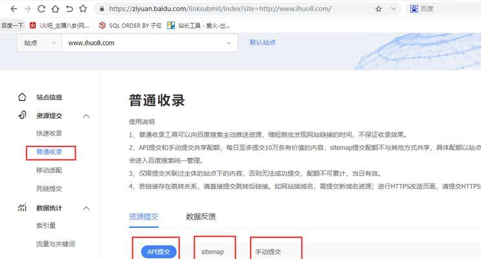Click the 资源提交 sidebar label
The width and height of the screenshot is (481, 259).
[x=49, y=116]
